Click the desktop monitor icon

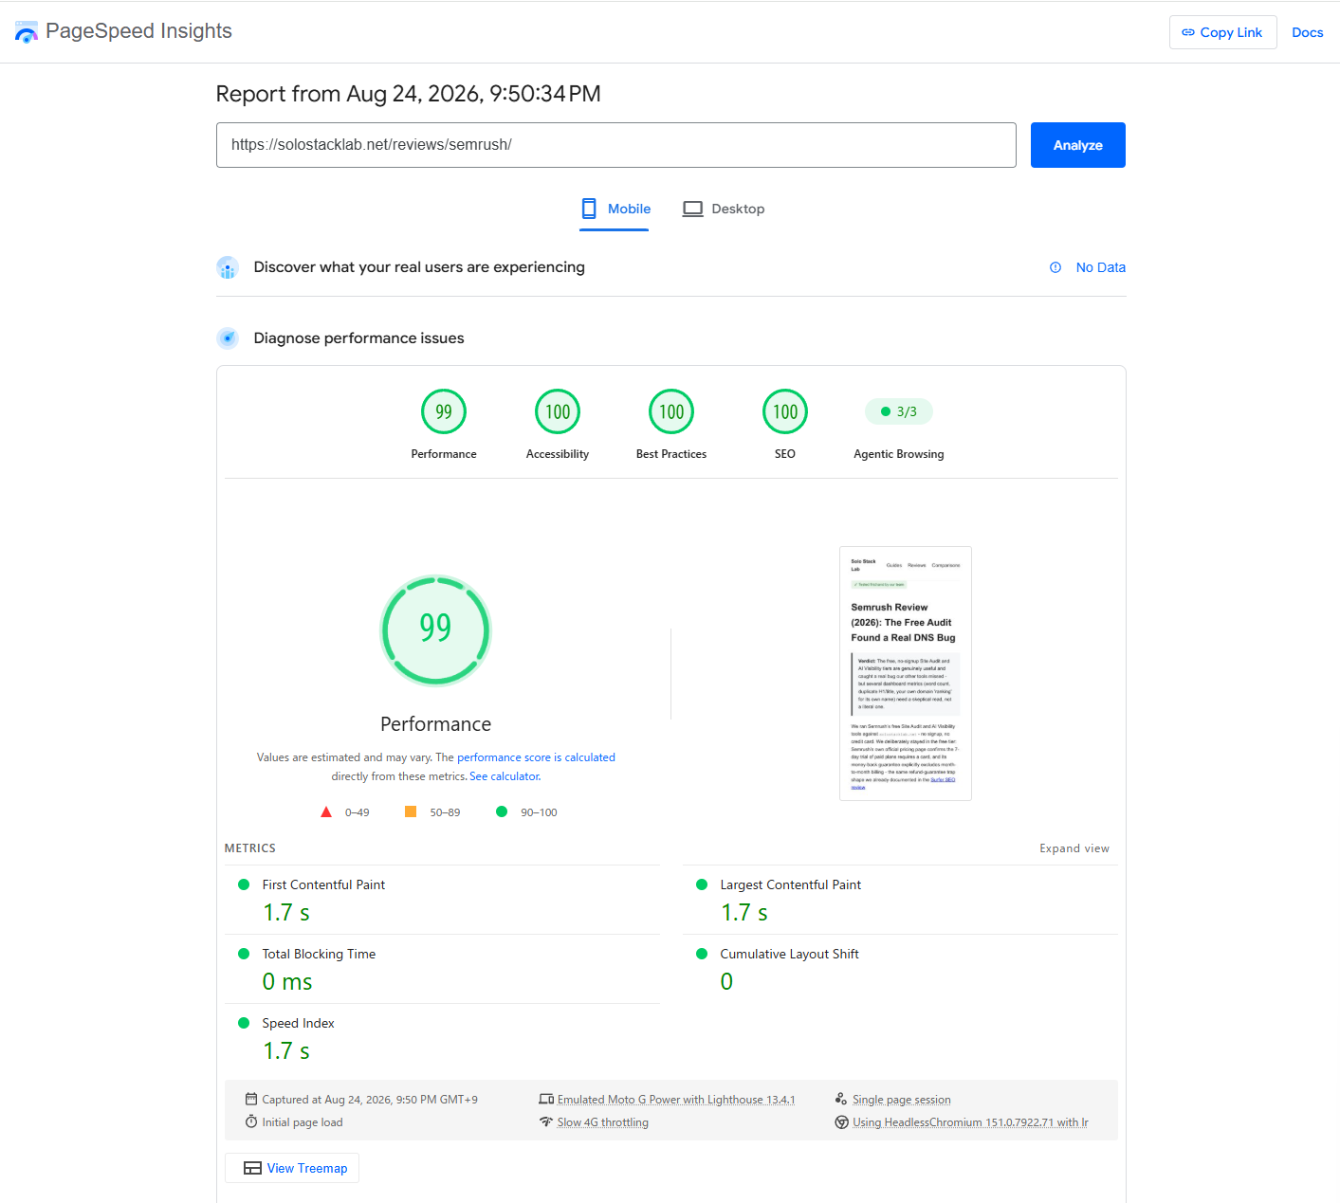pyautogui.click(x=693, y=209)
